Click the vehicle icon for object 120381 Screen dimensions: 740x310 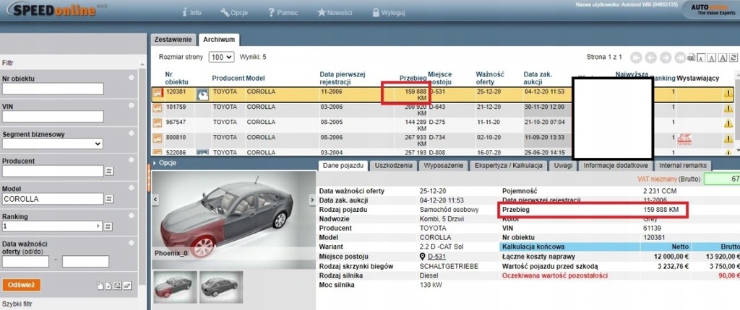tap(202, 93)
